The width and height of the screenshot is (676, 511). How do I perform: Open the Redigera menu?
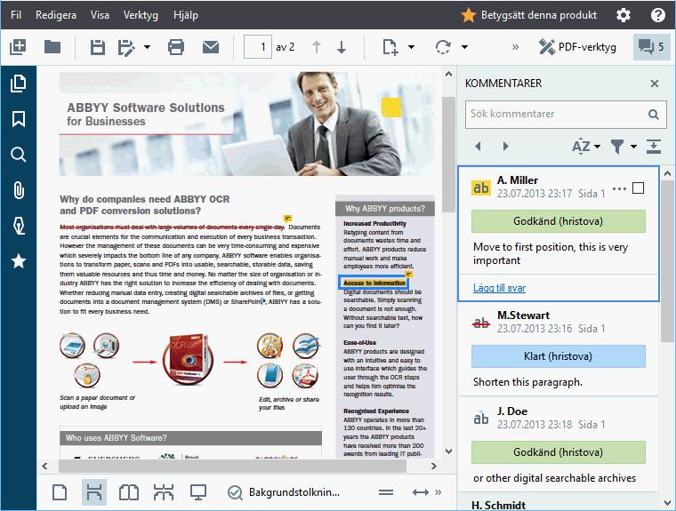[x=56, y=15]
